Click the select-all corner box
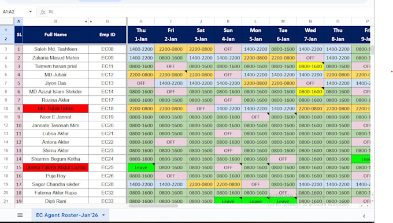The image size is (393, 223). pos(7,21)
